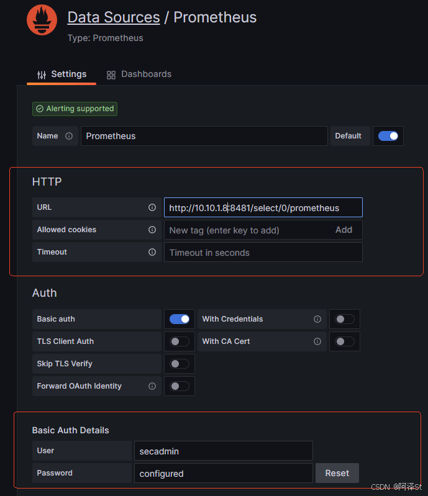Click the Prometheus flame logo icon
The image size is (428, 496).
42,20
